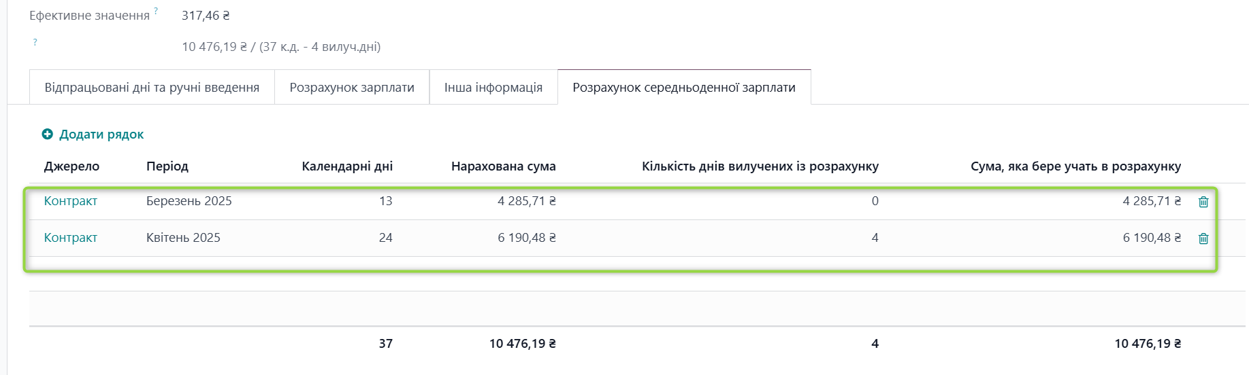Click the standalone question mark help icon

click(x=35, y=42)
